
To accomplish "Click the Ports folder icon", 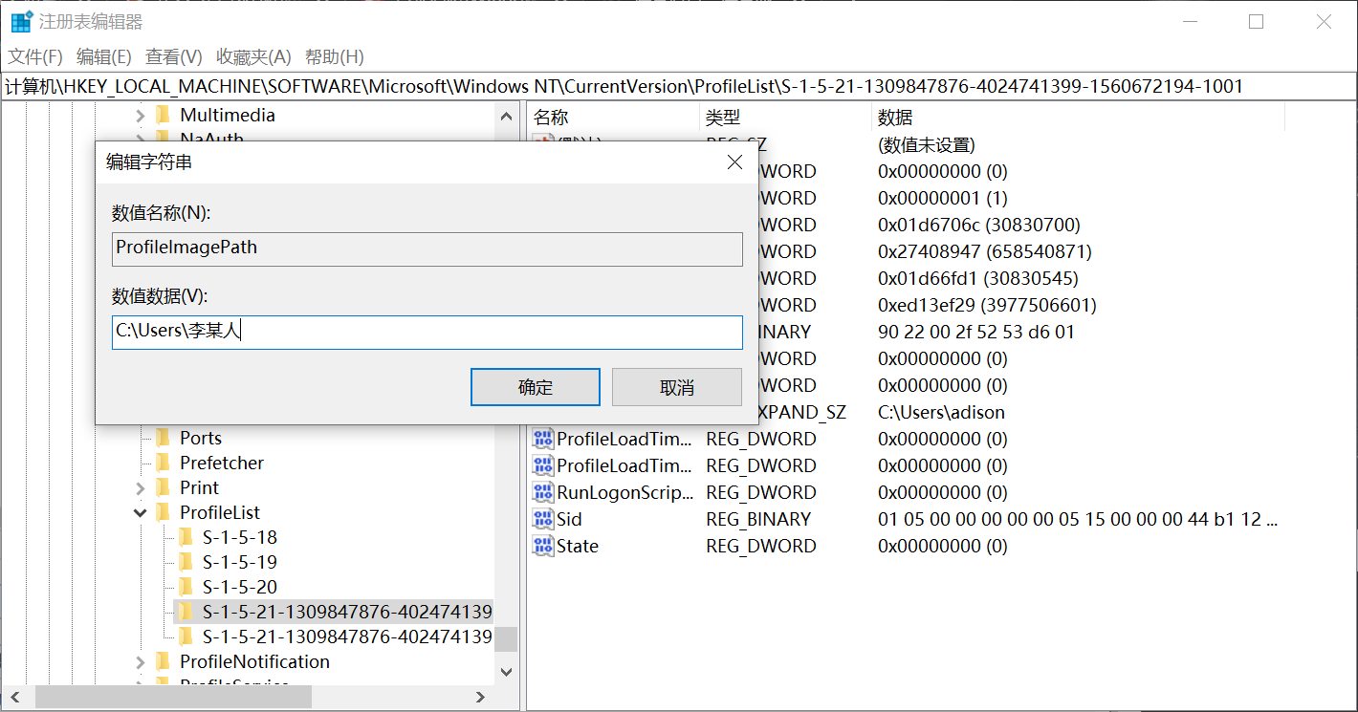I will (x=163, y=438).
